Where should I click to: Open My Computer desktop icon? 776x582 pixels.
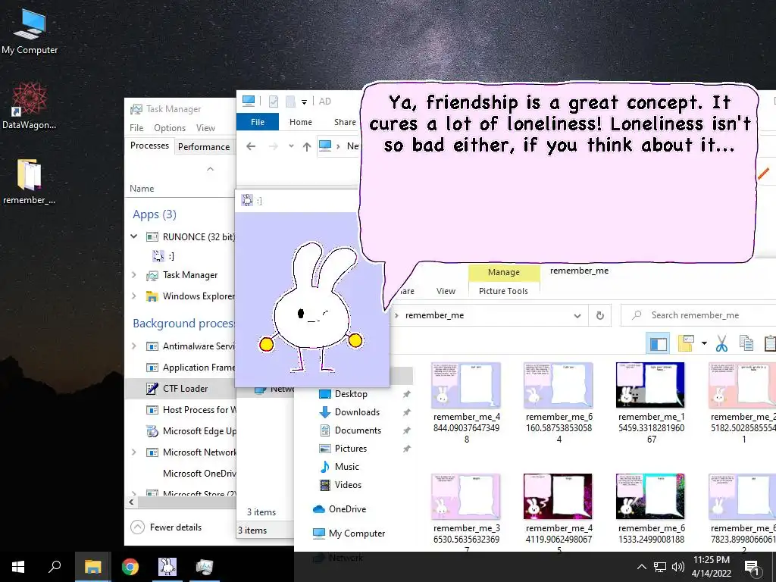[x=30, y=30]
